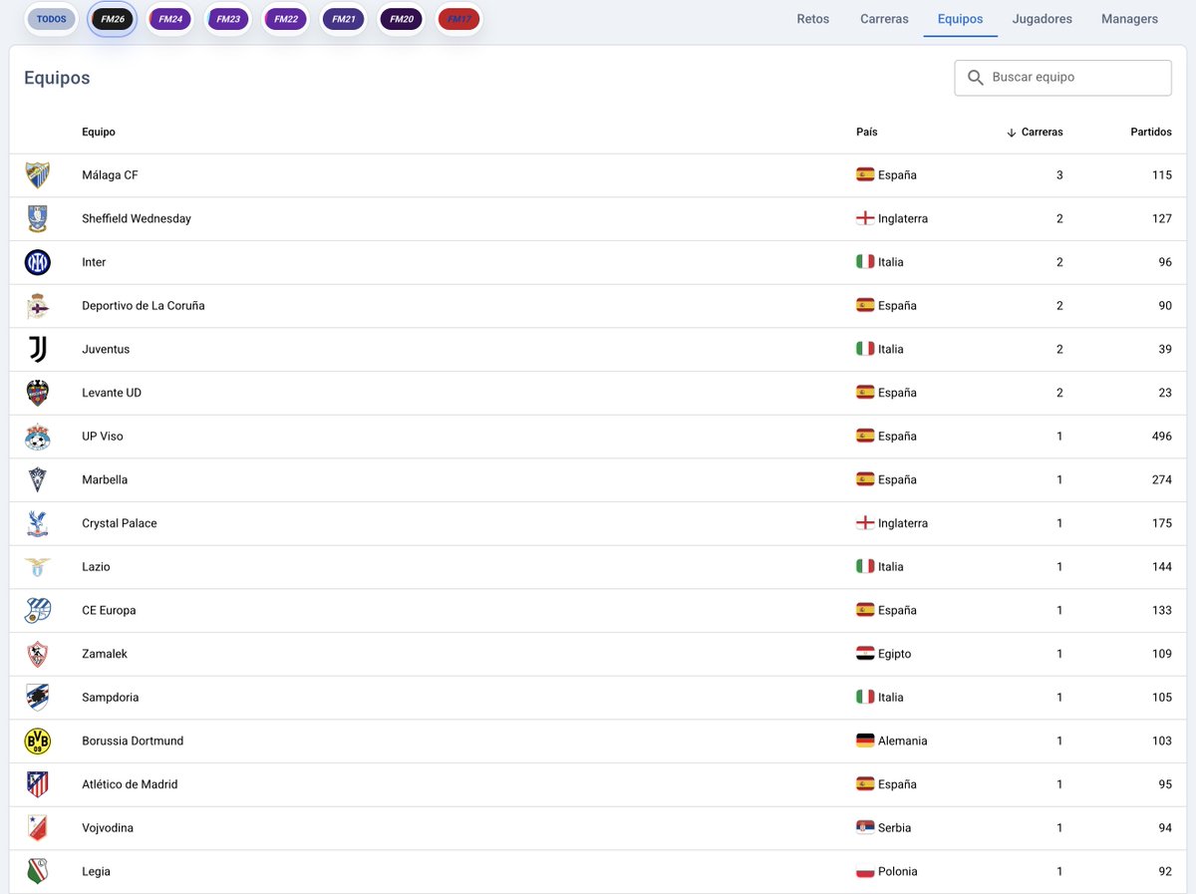Click the UP Viso crest

(38, 437)
